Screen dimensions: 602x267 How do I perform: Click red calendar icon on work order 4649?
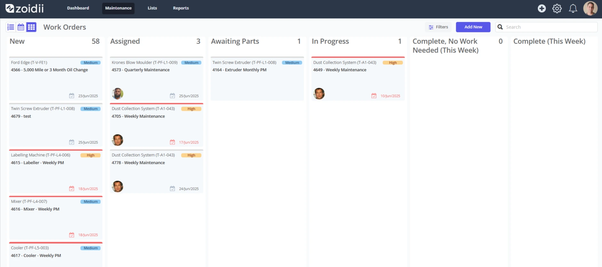tap(374, 96)
